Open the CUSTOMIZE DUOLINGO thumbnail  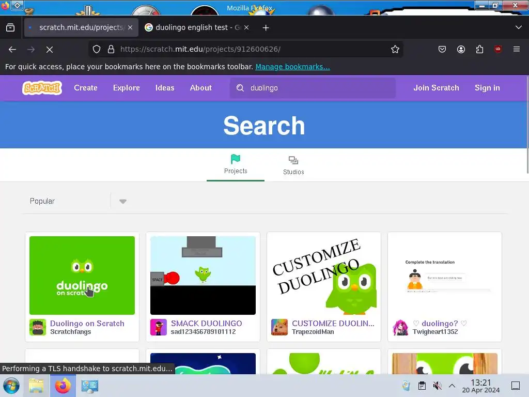coord(324,276)
